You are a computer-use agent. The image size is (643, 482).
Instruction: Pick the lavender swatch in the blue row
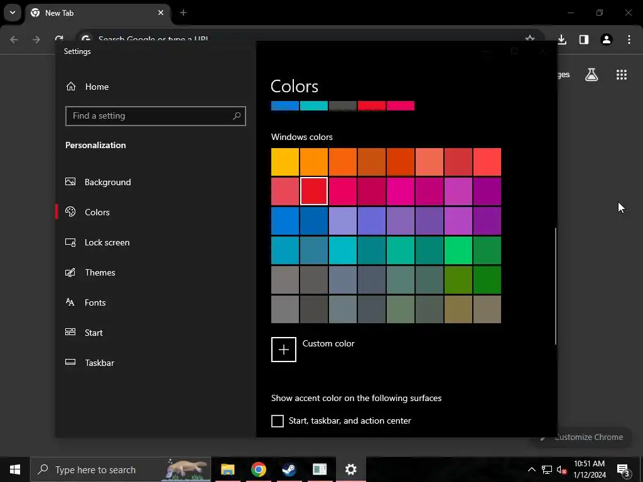coord(343,221)
